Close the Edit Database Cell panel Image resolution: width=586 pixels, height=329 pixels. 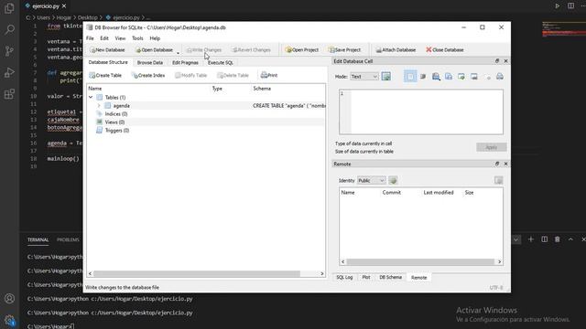click(506, 61)
